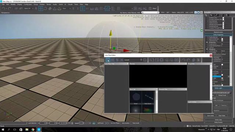Click the Undo icon in Lens Flare Editor toolbar

(184, 60)
